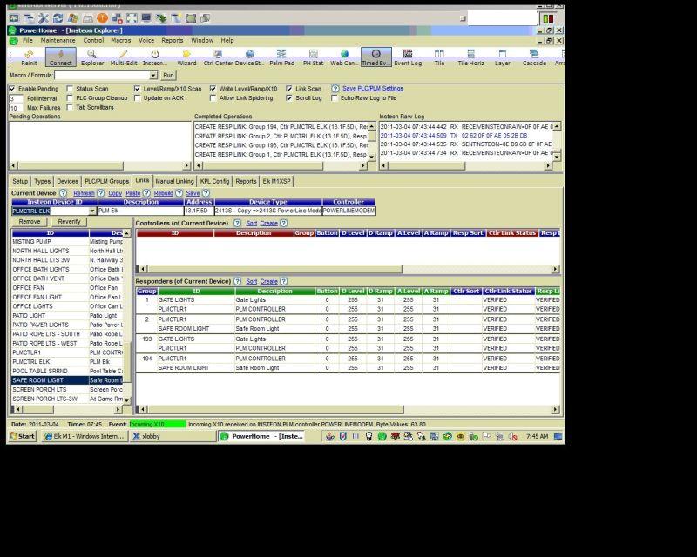Open the Macros menu

[x=121, y=40]
